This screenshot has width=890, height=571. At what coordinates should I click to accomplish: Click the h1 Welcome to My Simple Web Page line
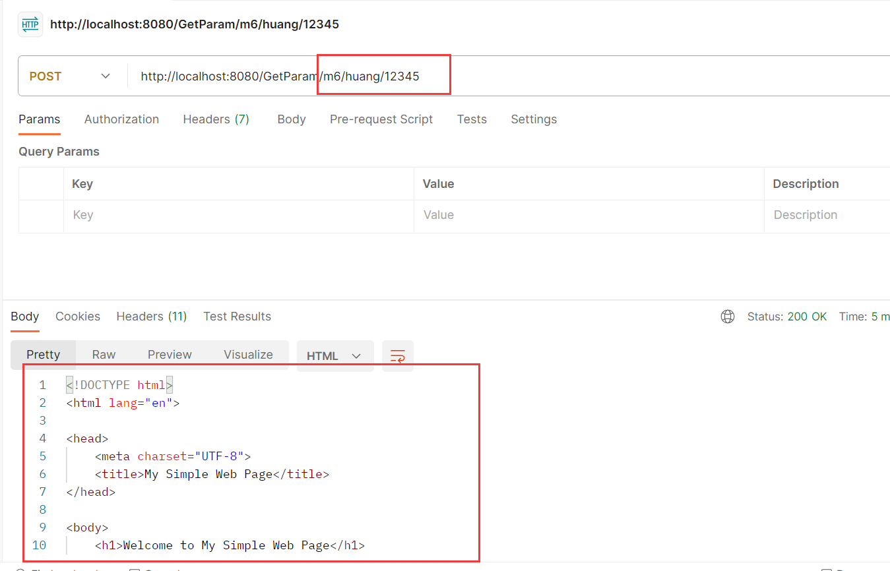[230, 545]
